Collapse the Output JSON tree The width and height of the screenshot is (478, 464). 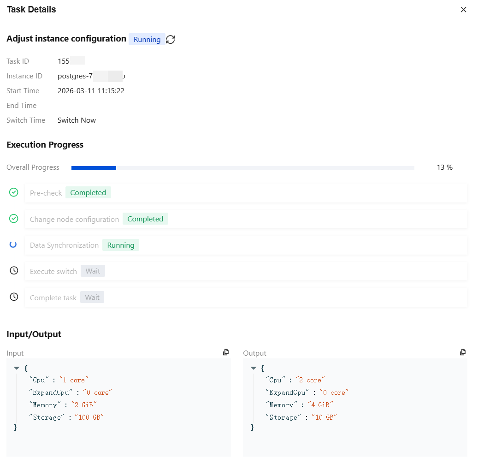(254, 368)
